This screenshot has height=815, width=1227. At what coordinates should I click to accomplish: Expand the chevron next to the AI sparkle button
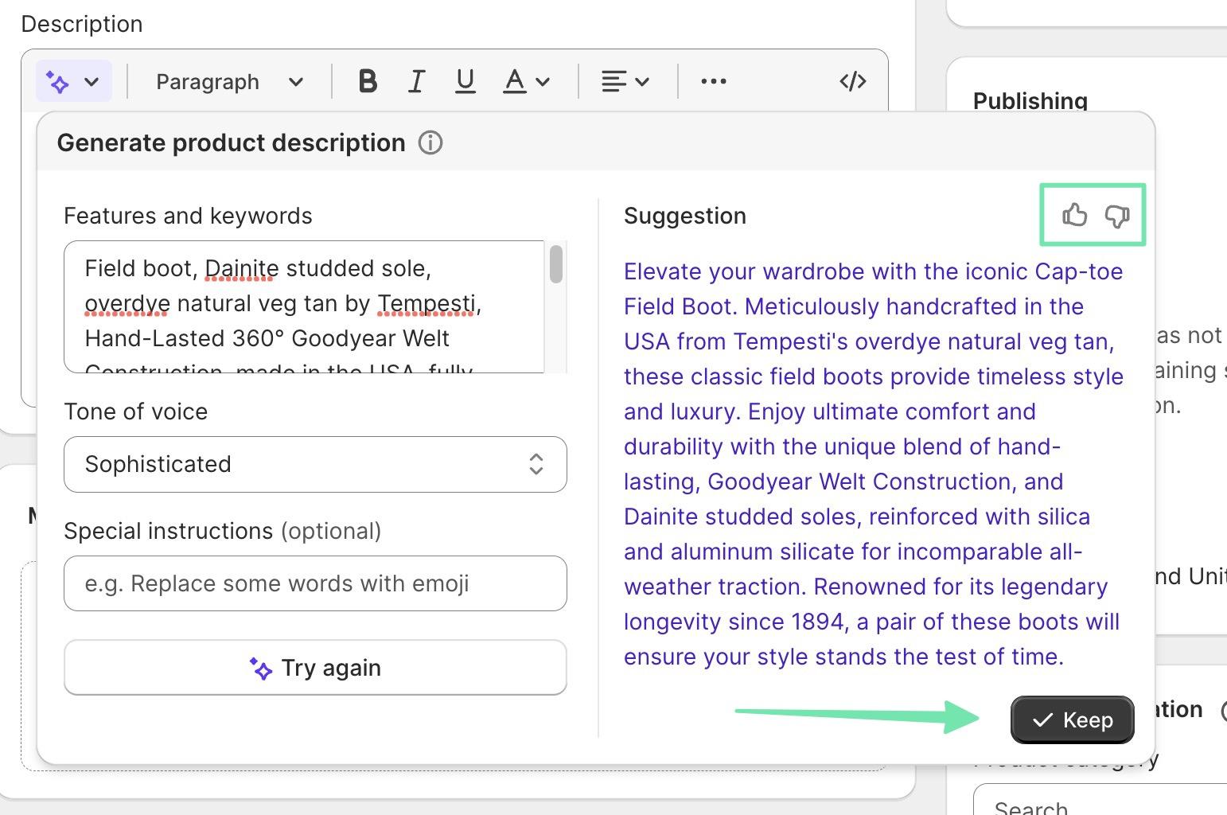90,80
